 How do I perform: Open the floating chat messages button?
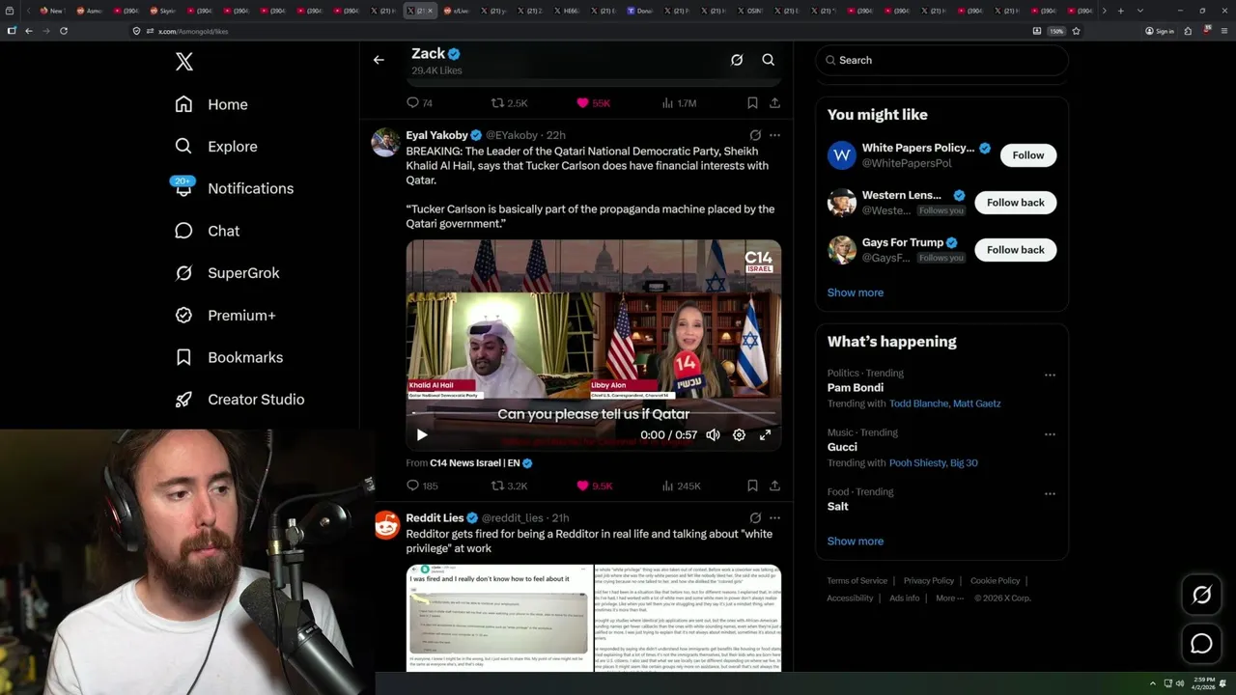click(x=1201, y=644)
